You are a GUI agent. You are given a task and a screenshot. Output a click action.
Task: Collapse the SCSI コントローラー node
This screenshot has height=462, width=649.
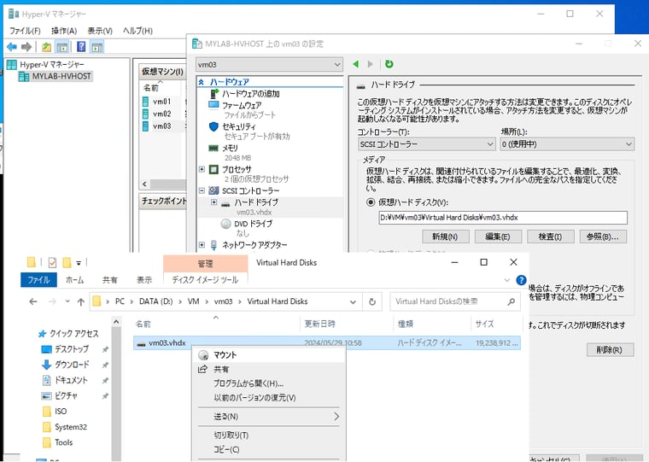[x=202, y=190]
